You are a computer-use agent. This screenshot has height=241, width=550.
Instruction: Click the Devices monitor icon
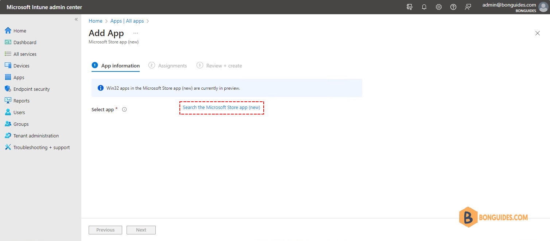8,66
